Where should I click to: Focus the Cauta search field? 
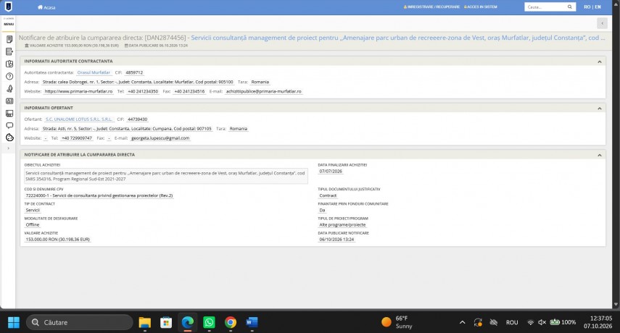click(x=545, y=7)
